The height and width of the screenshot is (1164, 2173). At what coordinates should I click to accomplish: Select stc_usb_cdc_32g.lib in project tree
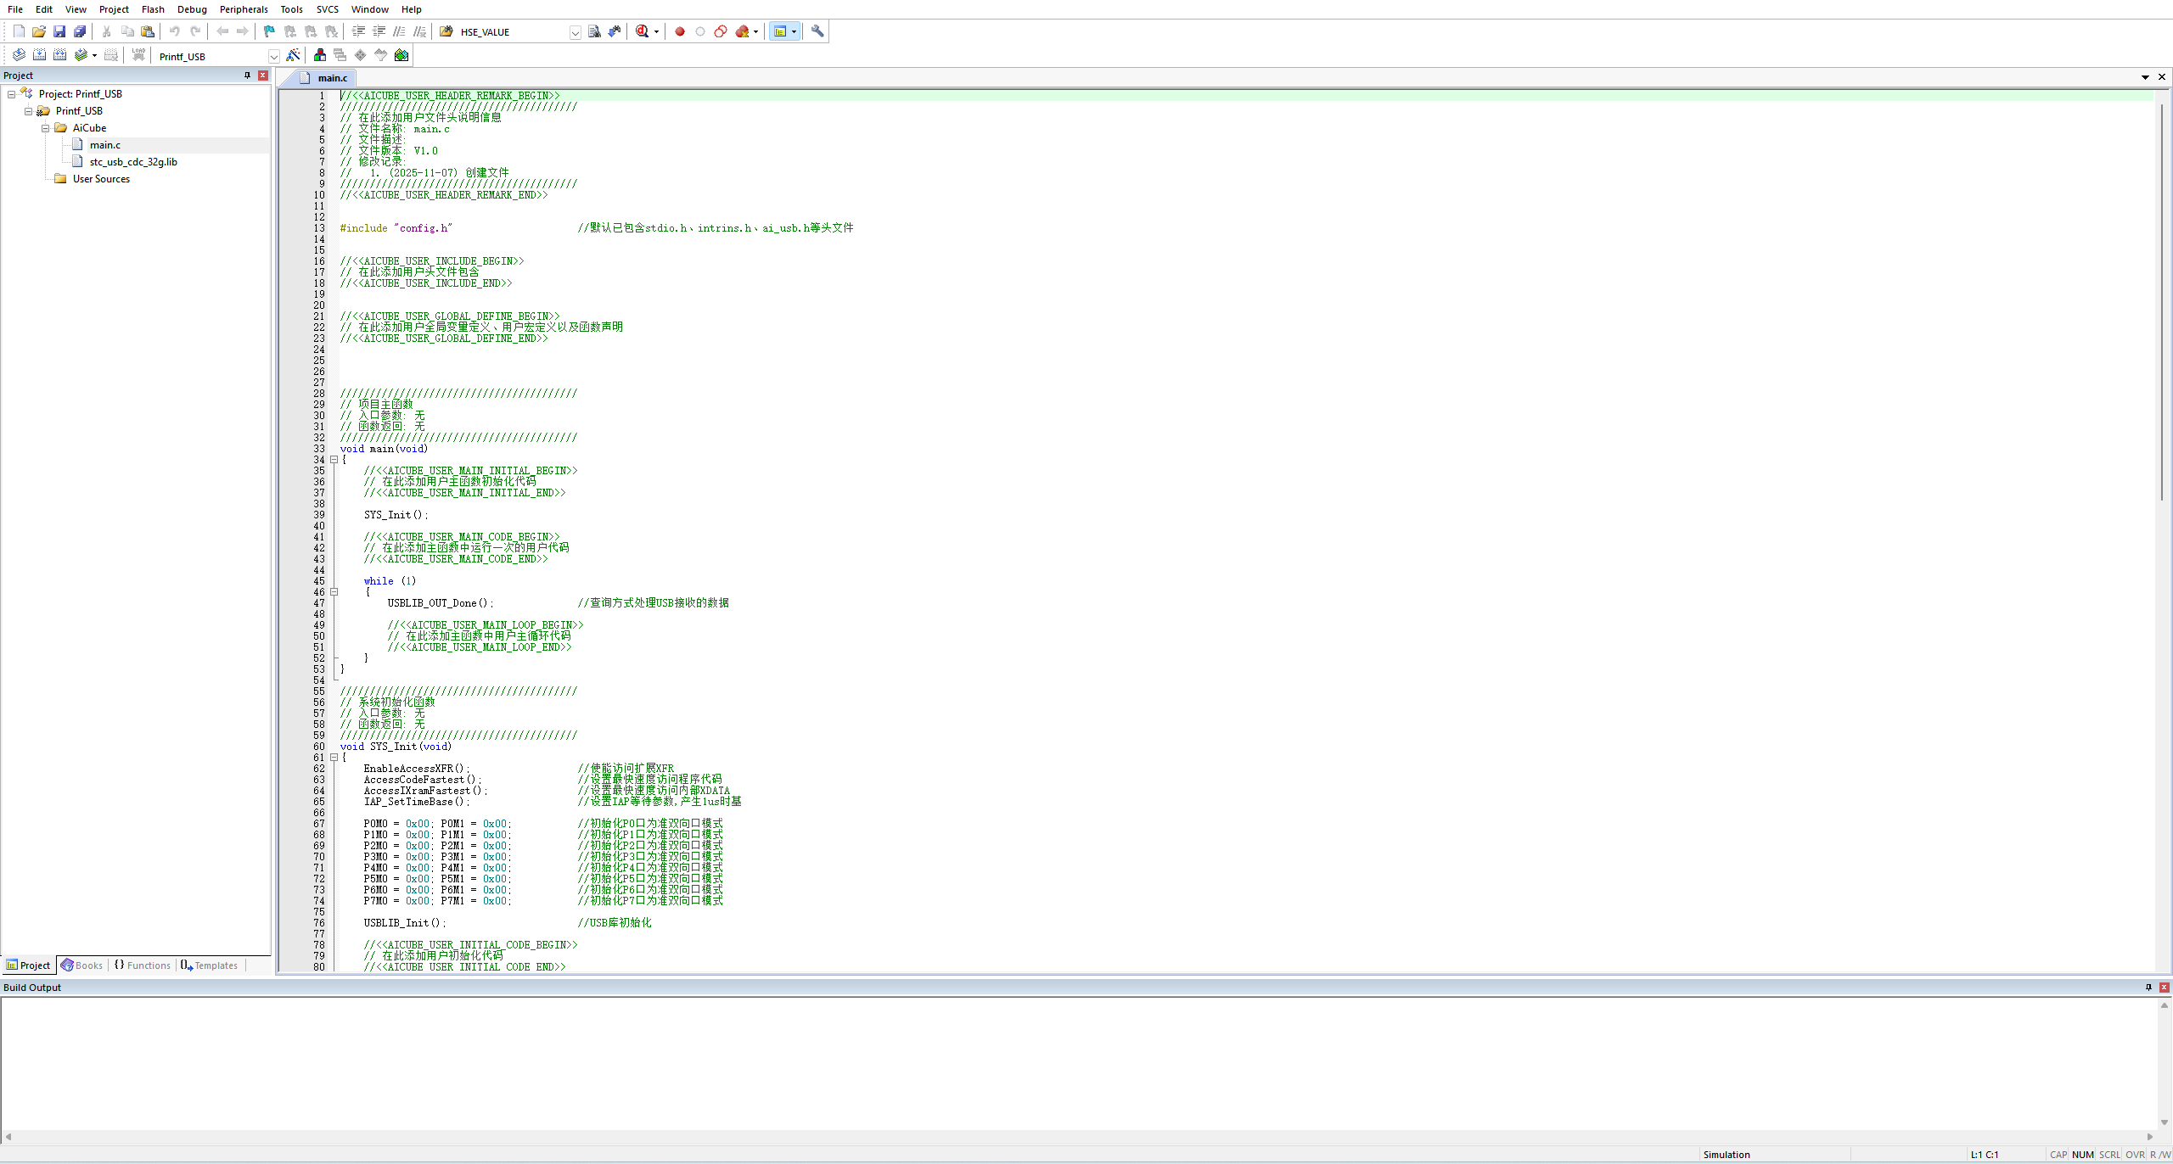(133, 162)
